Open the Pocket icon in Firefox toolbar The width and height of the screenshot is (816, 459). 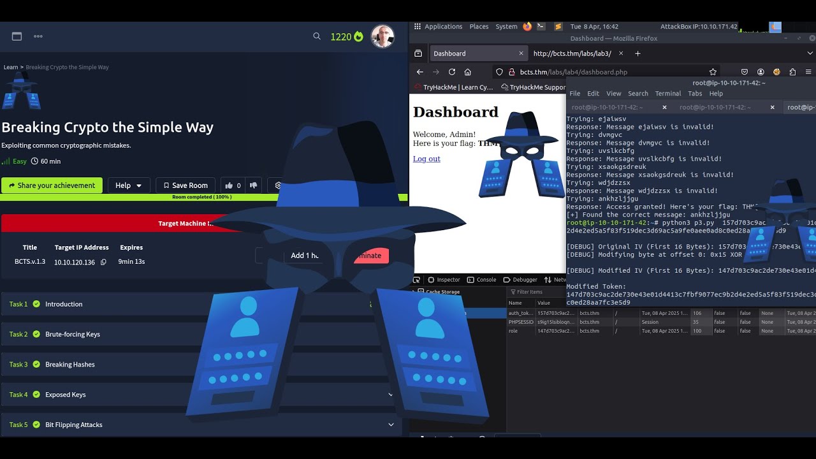[744, 72]
